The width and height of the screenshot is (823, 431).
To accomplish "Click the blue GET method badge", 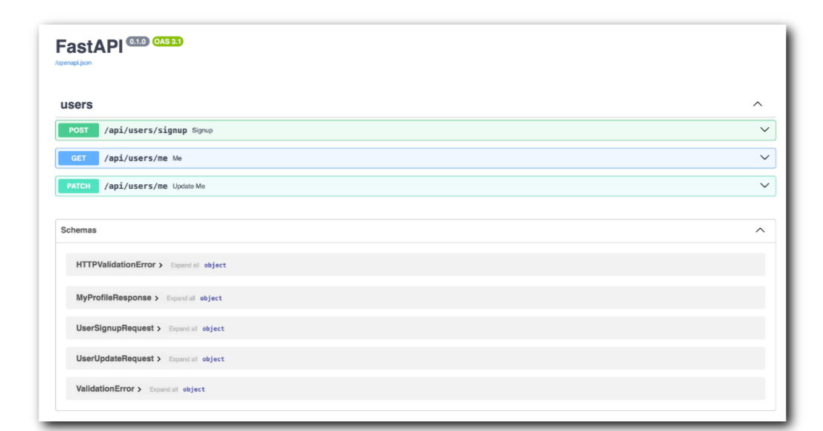I will (x=78, y=158).
